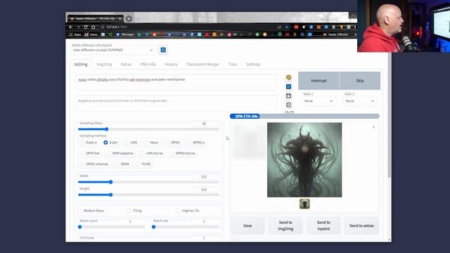Switch to the PNG Info tab
Screen dimensions: 450x253
coord(148,64)
